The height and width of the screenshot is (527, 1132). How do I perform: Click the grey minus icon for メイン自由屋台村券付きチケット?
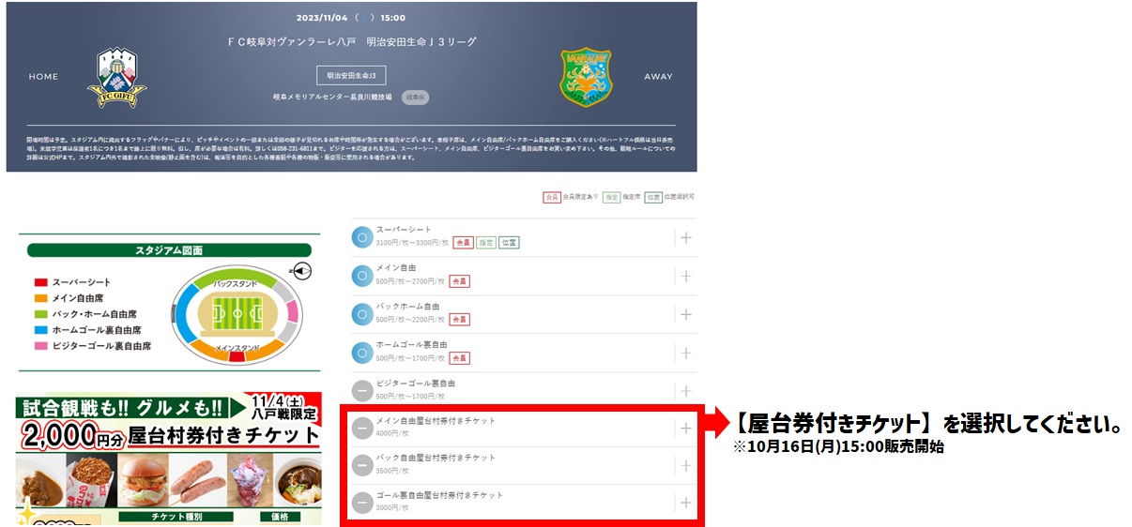362,429
